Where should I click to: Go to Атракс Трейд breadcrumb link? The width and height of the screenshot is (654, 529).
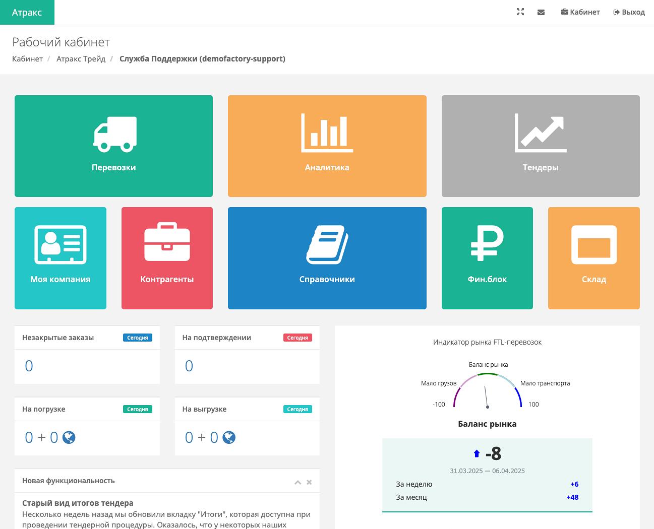tap(81, 59)
